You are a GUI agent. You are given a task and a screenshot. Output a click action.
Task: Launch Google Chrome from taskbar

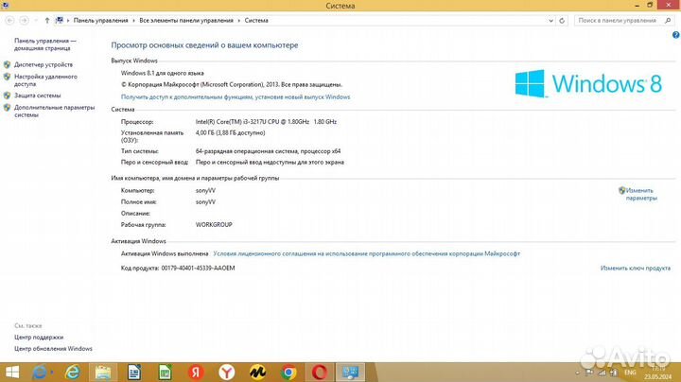click(x=288, y=373)
